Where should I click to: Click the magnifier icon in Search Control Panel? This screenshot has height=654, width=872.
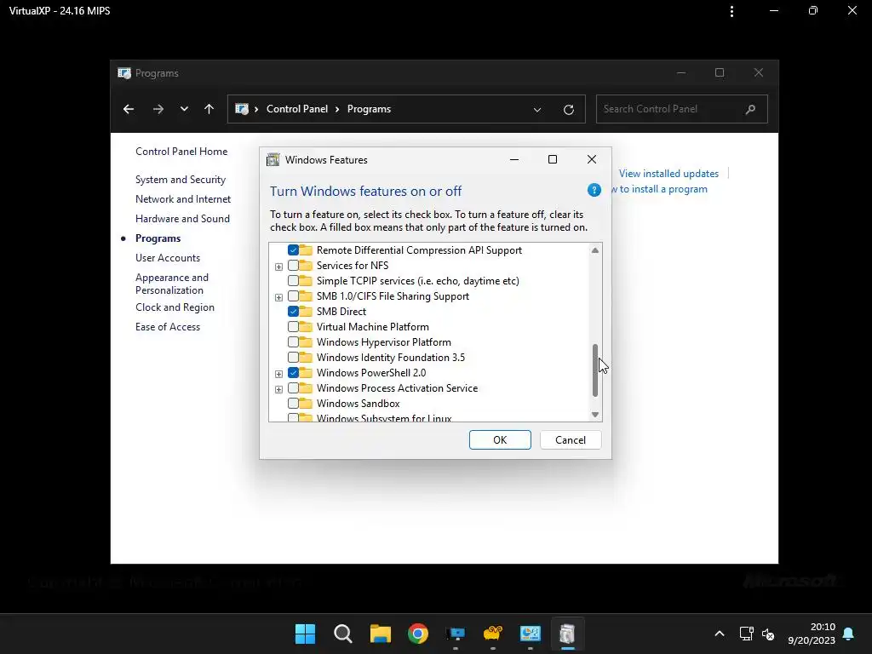tap(750, 109)
